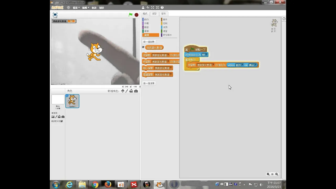Image resolution: width=336 pixels, height=189 pixels.
Task: Toggle the 視訊影片 checkbox under new backdrop
Action: point(62,121)
